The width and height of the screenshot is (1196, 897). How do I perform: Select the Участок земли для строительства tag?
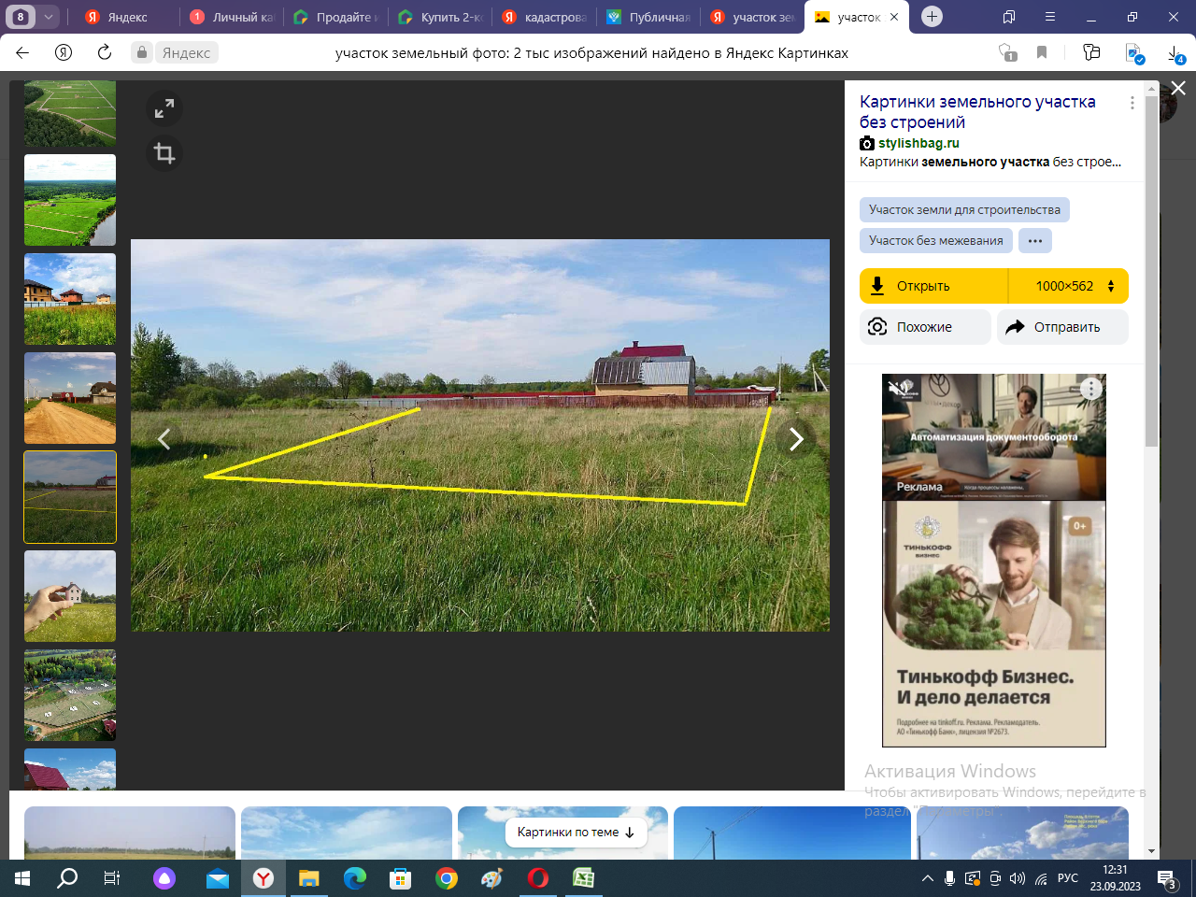coord(964,210)
